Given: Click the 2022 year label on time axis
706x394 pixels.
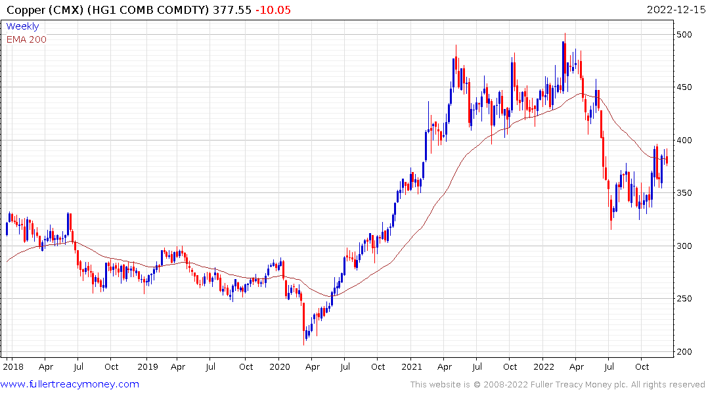Looking at the screenshot, I should (544, 366).
